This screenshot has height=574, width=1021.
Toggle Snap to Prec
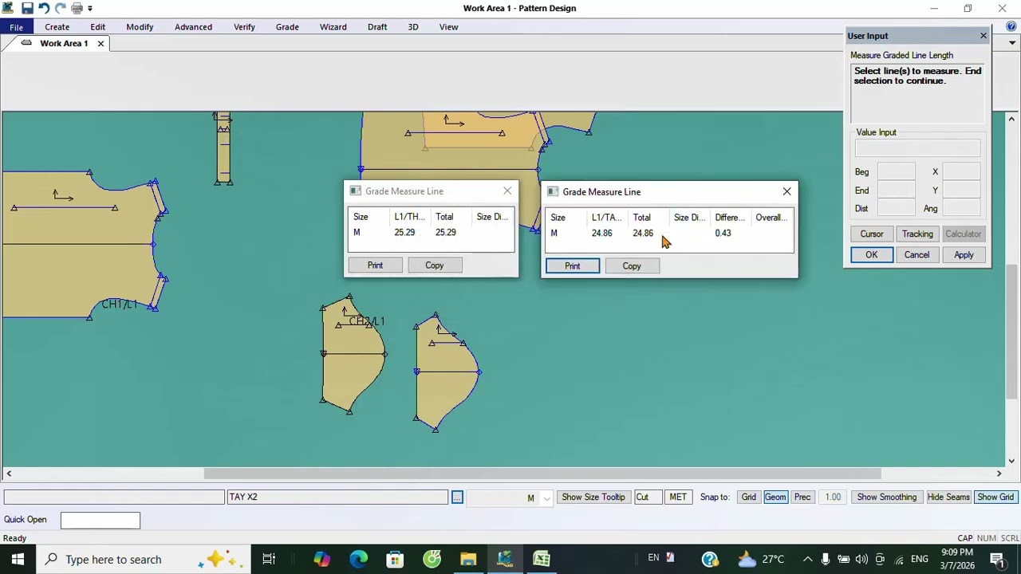tap(802, 497)
